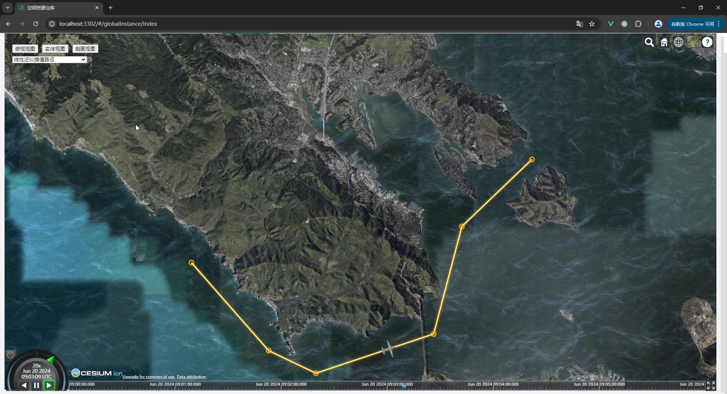
Task: Expand the 线性近似插值路径 dropdown
Action: [x=50, y=59]
